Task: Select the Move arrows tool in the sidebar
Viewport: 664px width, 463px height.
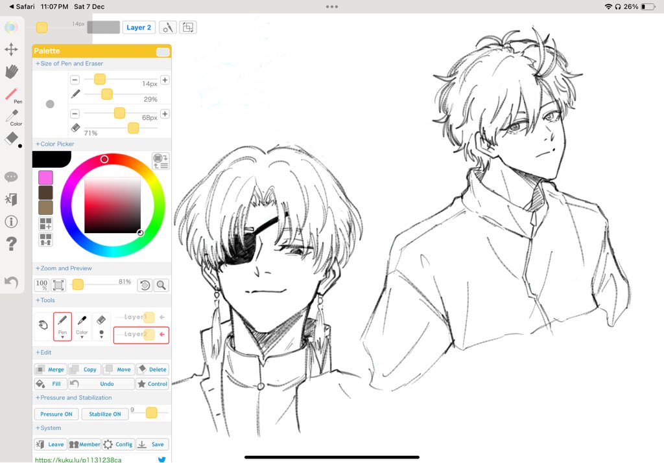Action: pyautogui.click(x=11, y=49)
